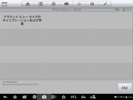Screen dimensions: 133x100
Task: Open help question mark icon
Action: click(79, 4)
